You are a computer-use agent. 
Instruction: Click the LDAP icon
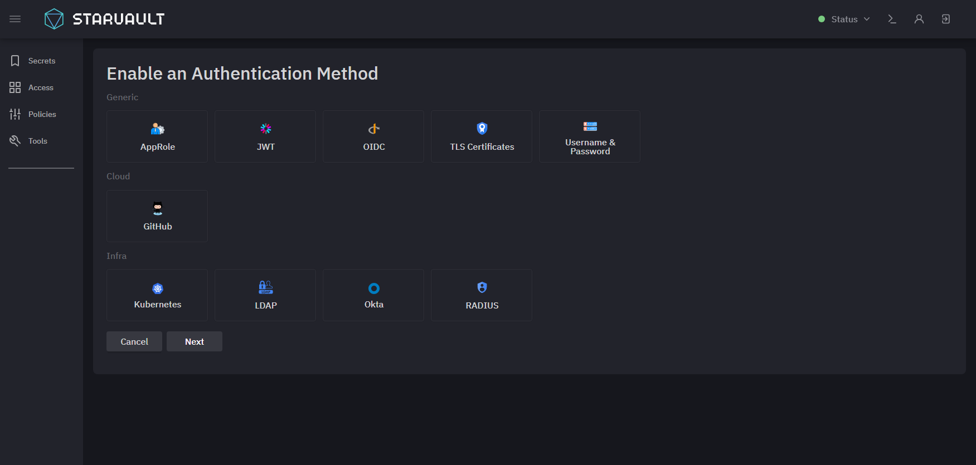coord(266,287)
